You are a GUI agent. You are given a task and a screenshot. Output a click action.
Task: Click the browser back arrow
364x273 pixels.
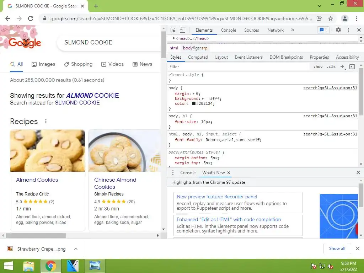point(8,18)
